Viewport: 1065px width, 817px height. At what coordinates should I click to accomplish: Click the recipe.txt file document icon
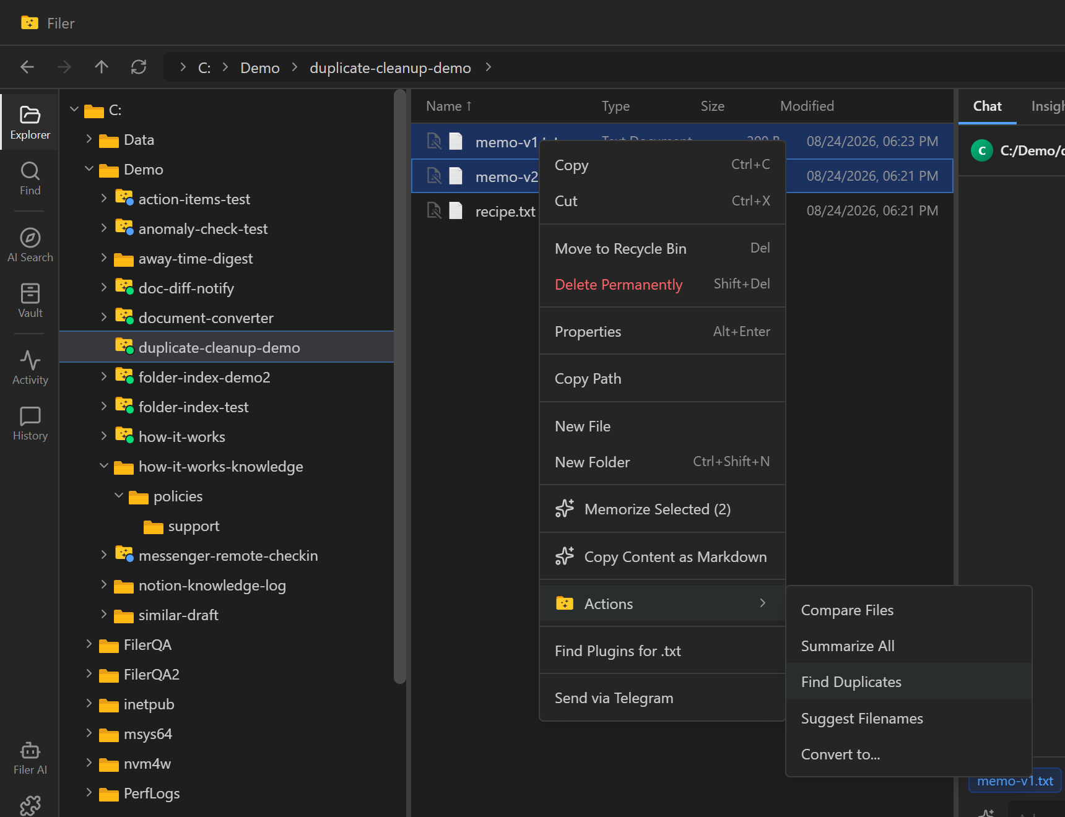(x=456, y=211)
